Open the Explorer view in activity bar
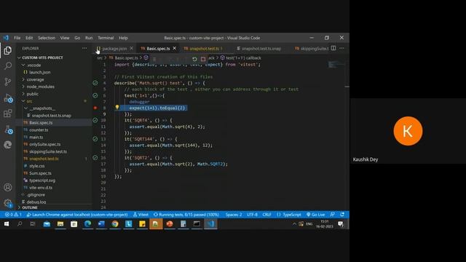Image resolution: width=466 pixels, height=262 pixels. pos(8,50)
